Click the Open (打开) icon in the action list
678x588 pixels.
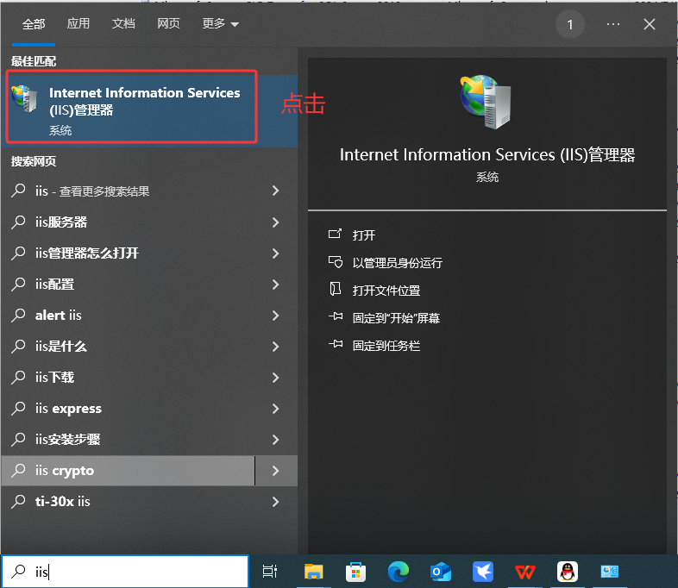point(335,235)
